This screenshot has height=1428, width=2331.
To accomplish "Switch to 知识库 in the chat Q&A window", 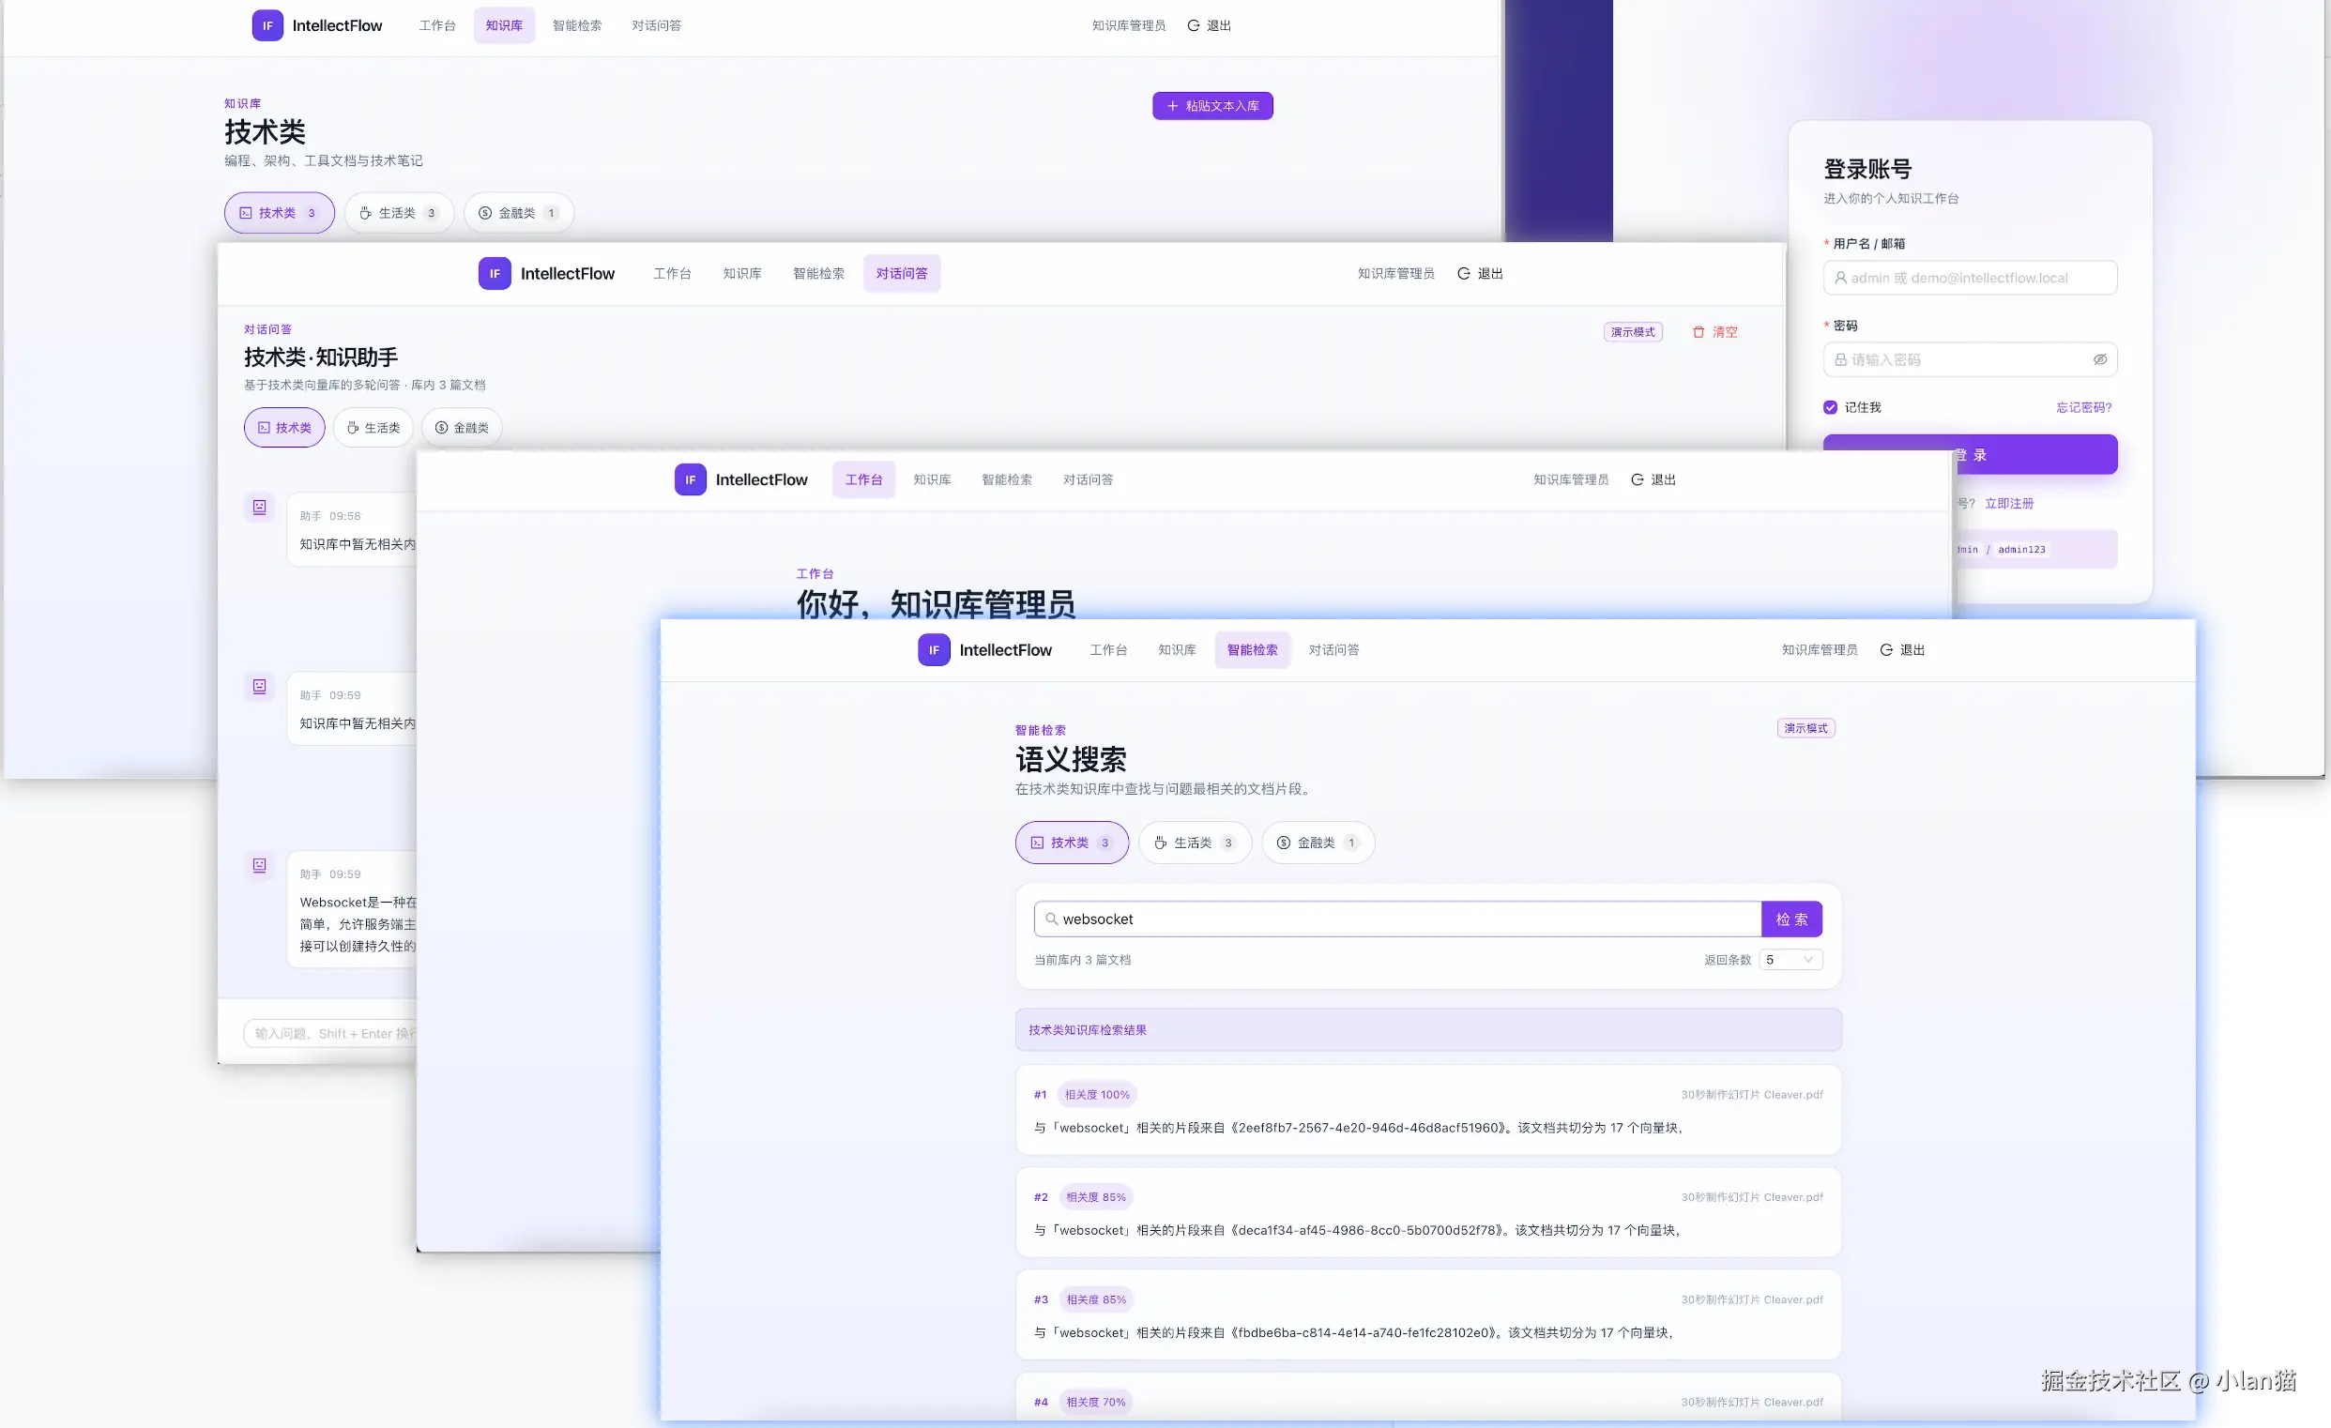I will pos(742,273).
